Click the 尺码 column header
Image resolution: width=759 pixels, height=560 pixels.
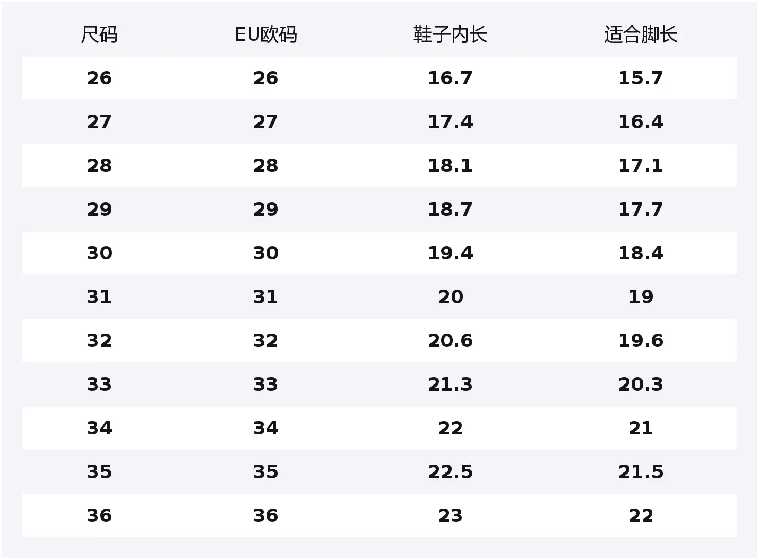[x=99, y=35]
